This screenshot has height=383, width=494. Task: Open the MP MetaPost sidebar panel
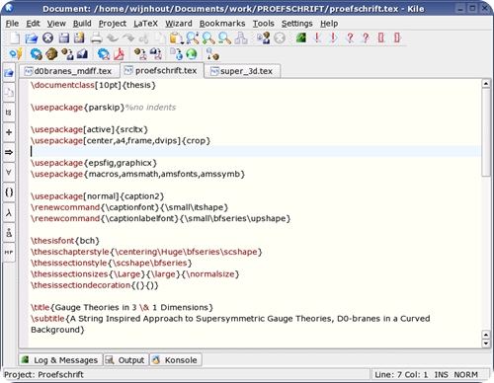click(x=9, y=253)
